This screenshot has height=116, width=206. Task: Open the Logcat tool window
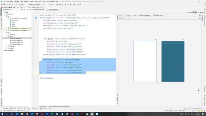coord(27,109)
